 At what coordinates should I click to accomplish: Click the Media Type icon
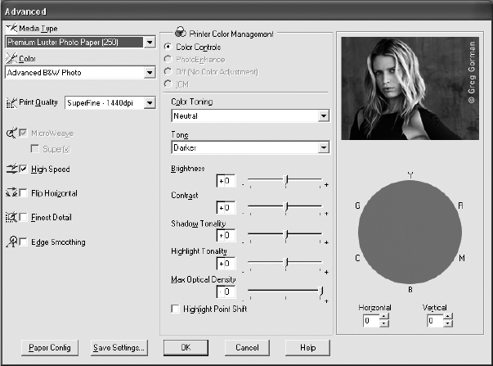[11, 28]
